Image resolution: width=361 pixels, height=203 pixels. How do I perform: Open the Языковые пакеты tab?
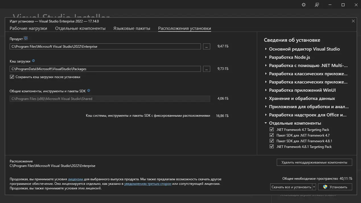(132, 28)
